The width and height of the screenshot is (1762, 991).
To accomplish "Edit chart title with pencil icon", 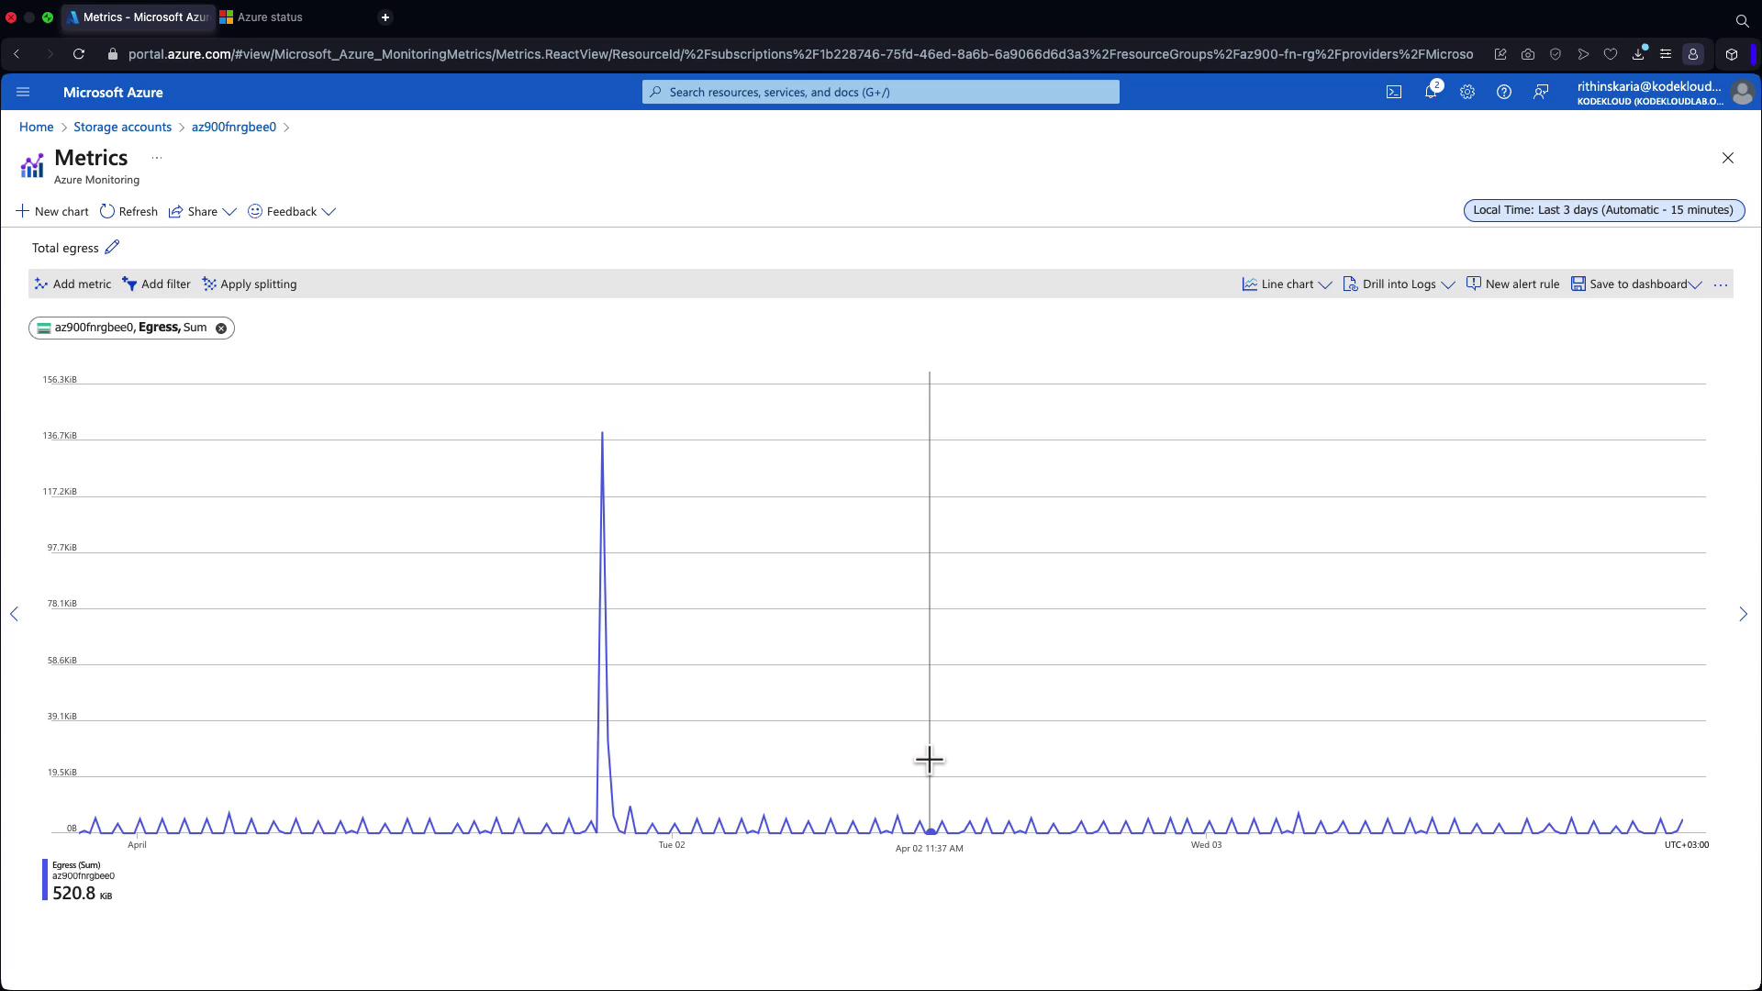I will pyautogui.click(x=112, y=248).
